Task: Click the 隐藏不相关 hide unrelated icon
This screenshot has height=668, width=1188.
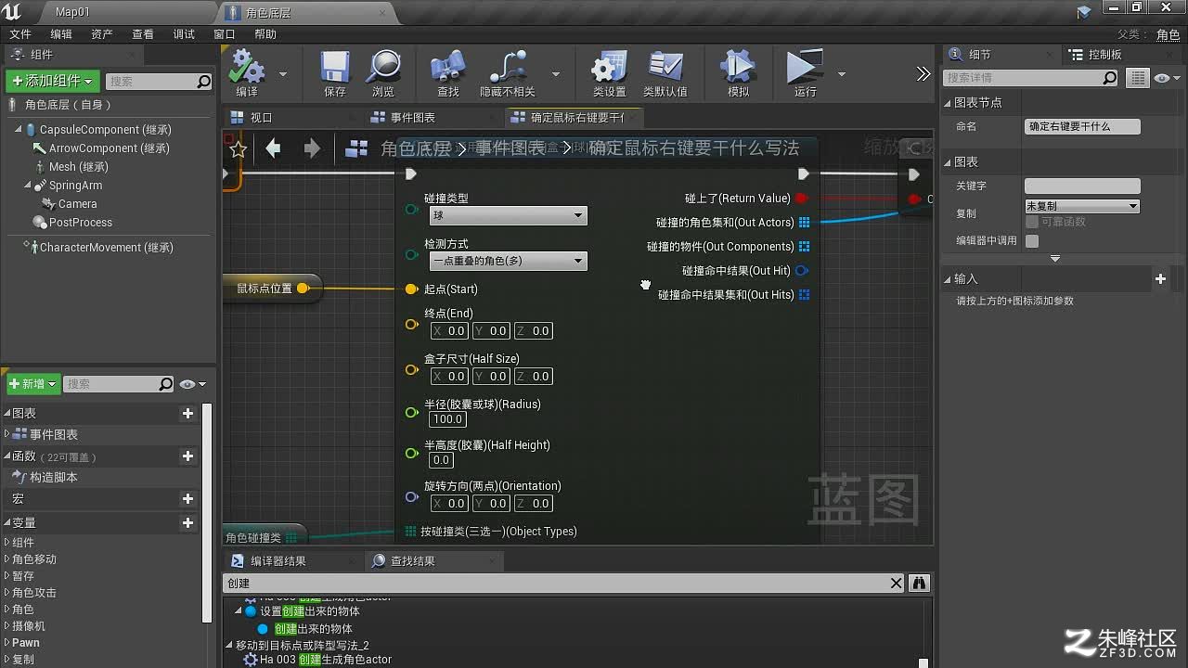Action: [x=508, y=72]
